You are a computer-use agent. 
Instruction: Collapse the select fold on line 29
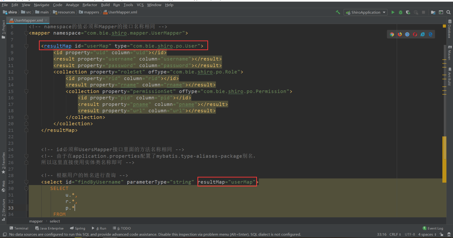[27, 182]
